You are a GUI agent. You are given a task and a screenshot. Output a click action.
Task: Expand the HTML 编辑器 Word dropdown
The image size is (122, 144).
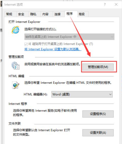point(82,94)
